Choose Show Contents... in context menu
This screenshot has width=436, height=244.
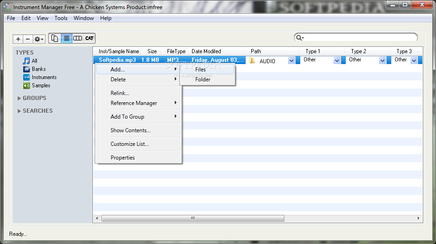click(138, 130)
